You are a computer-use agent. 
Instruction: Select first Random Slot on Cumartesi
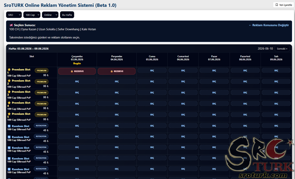(183, 126)
